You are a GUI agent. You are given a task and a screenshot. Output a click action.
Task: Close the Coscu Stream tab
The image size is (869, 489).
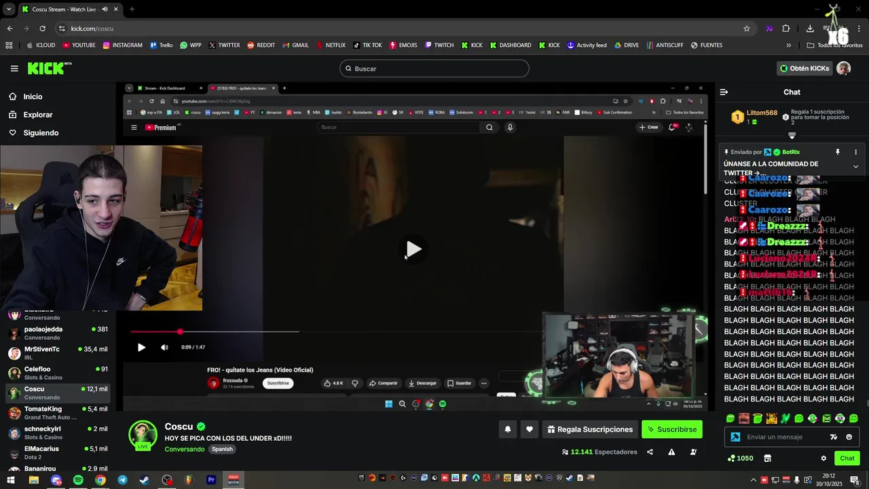(116, 10)
